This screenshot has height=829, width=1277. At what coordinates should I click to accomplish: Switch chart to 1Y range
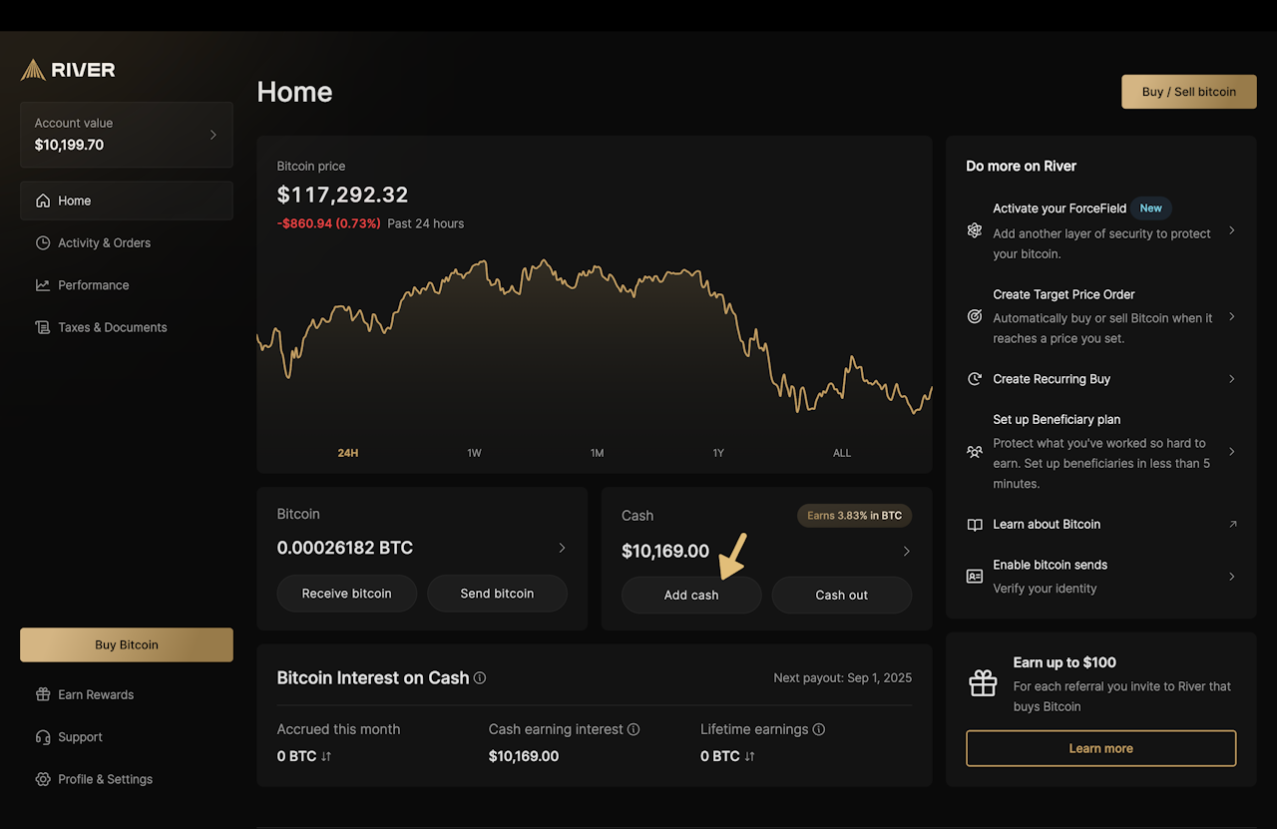coord(718,453)
